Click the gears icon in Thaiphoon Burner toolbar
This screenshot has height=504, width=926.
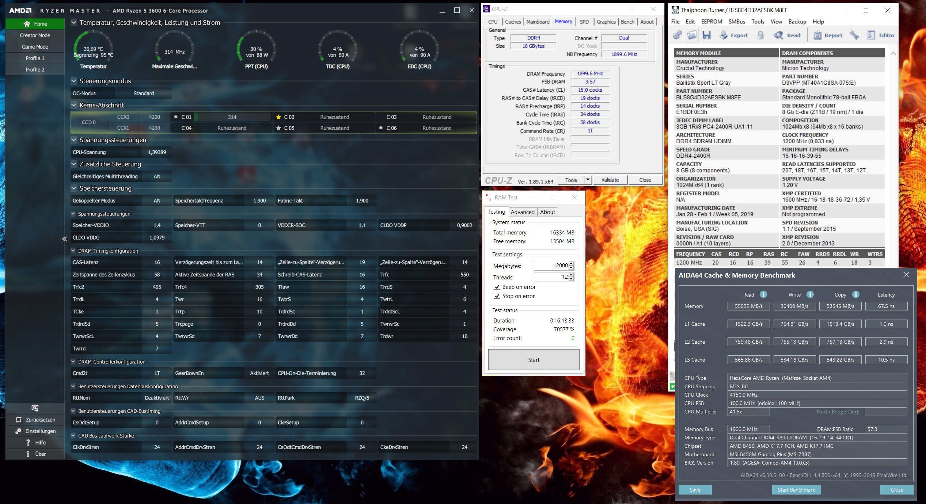[x=677, y=35]
